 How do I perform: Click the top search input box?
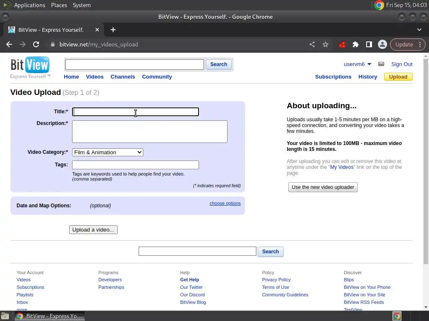coord(134,64)
